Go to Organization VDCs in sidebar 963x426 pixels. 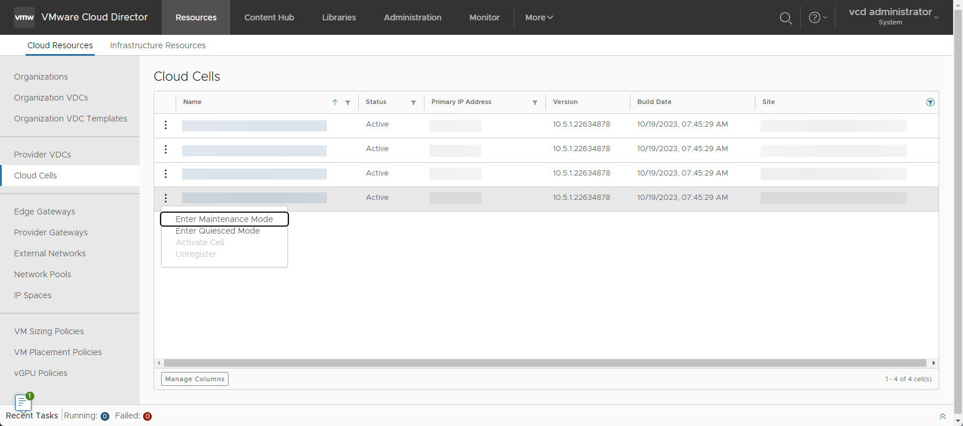click(x=51, y=98)
